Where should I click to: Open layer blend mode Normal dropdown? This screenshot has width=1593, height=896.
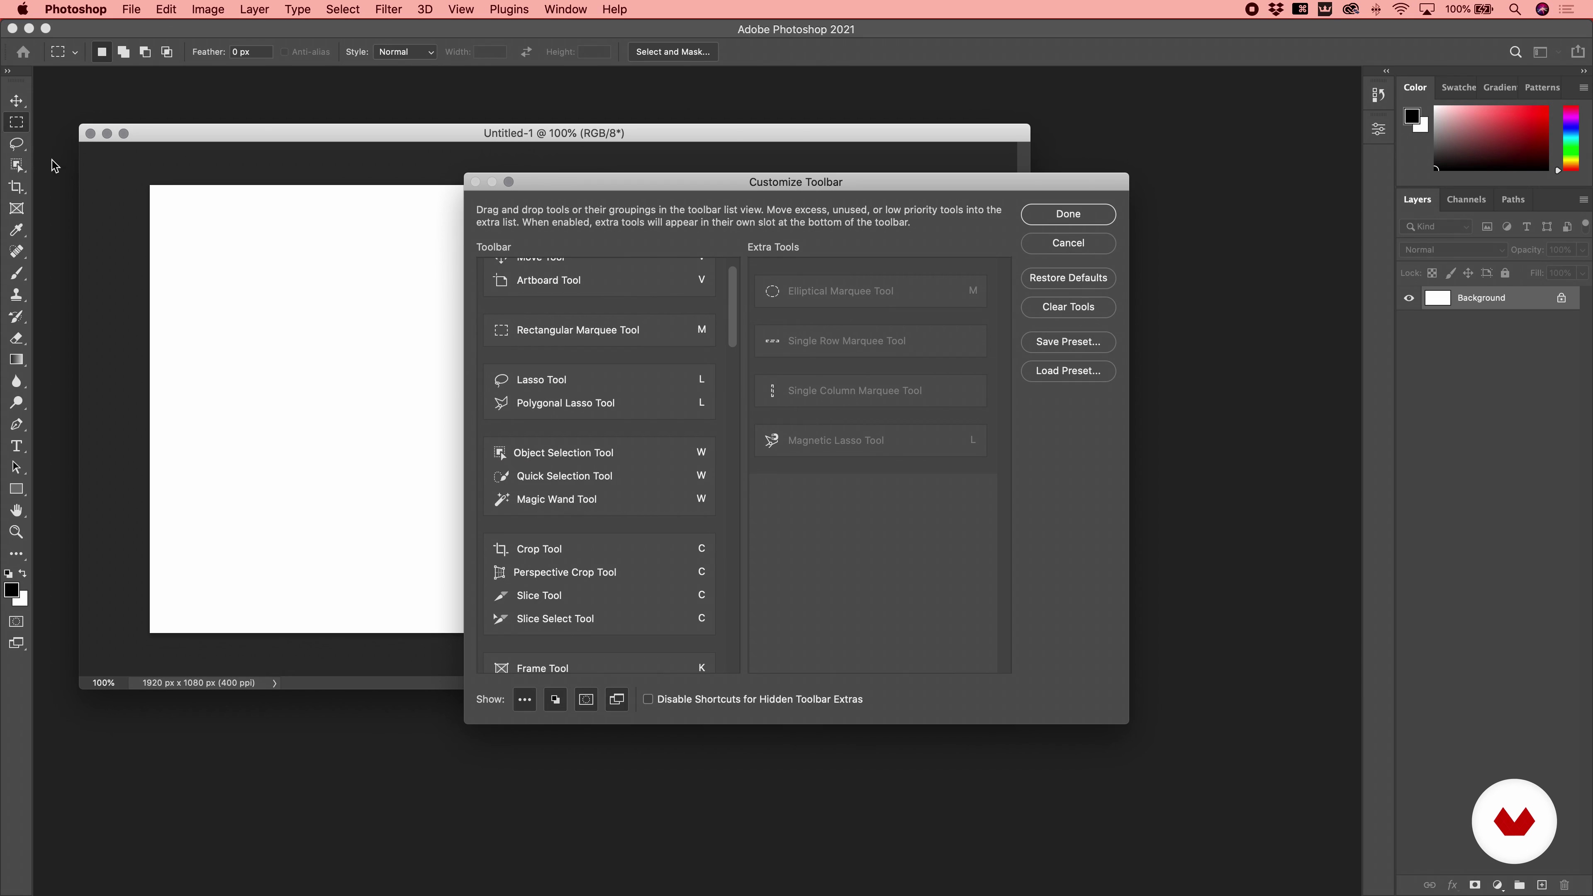pos(1453,250)
